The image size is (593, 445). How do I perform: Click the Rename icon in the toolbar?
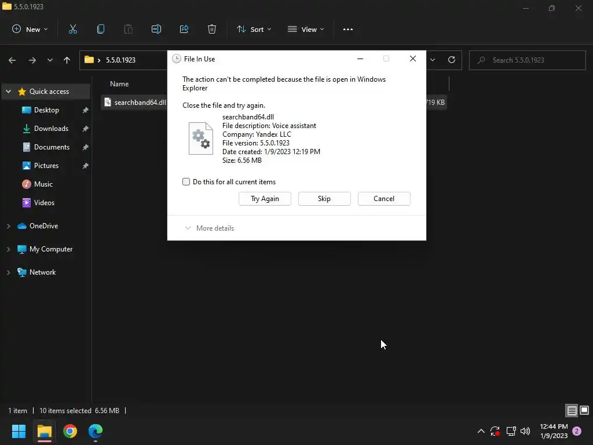(x=156, y=29)
